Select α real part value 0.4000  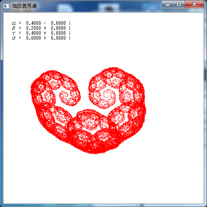click(x=34, y=23)
